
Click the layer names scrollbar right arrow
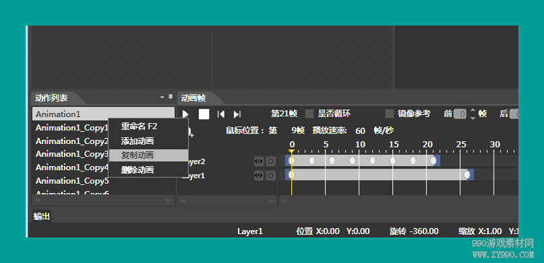[x=272, y=200]
